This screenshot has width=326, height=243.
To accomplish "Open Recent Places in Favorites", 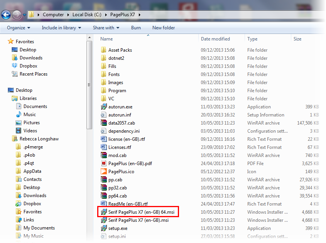I will click(x=34, y=74).
